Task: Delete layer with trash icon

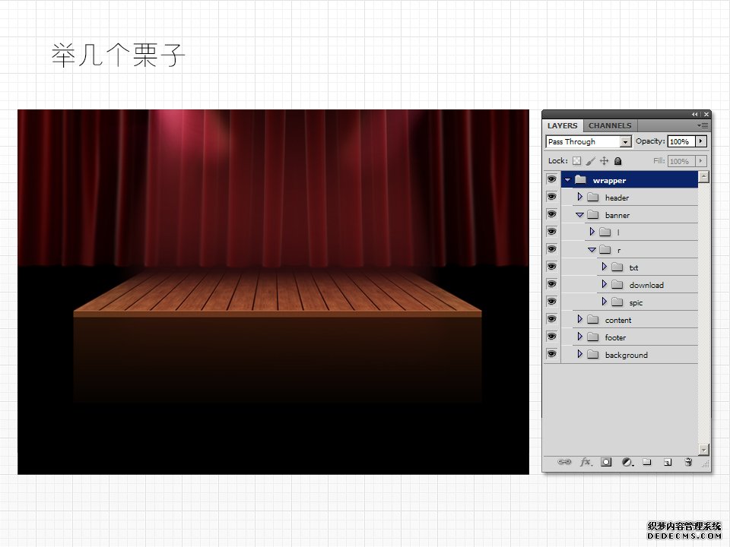Action: pyautogui.click(x=688, y=462)
